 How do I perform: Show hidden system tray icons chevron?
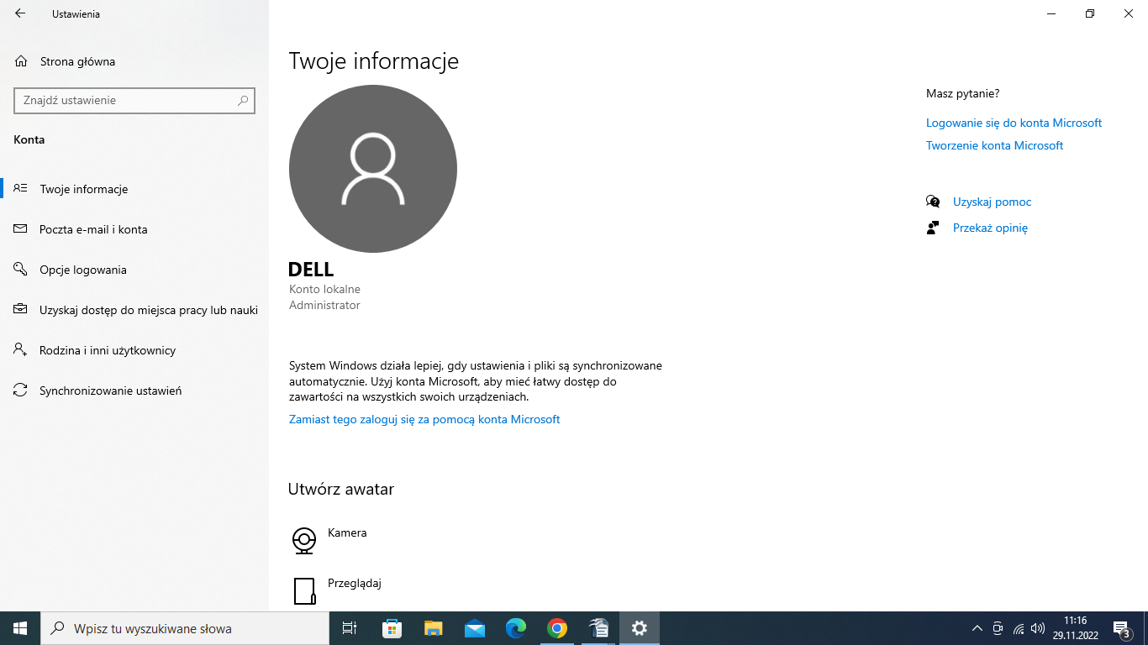coord(977,628)
